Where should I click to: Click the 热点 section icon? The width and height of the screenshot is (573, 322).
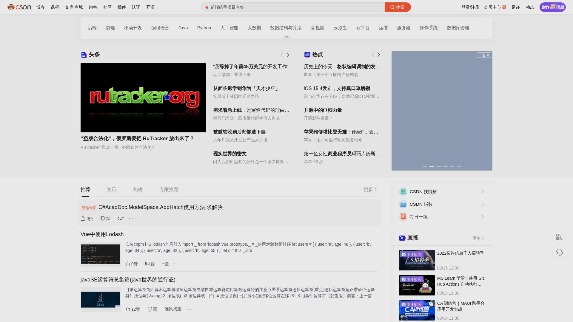click(x=307, y=55)
